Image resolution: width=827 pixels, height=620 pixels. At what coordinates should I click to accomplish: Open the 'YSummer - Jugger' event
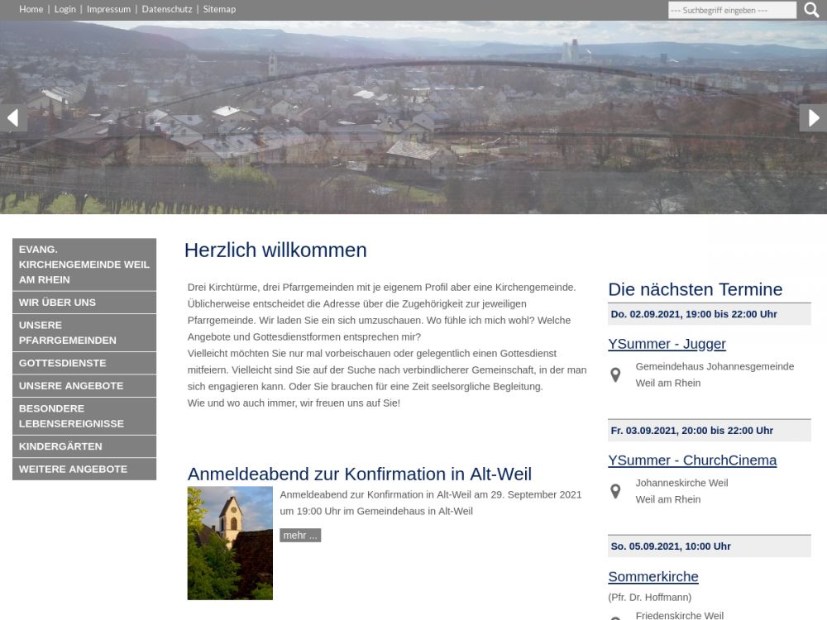click(667, 344)
